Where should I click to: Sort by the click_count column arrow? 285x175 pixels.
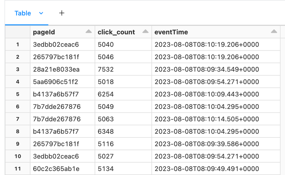point(145,32)
